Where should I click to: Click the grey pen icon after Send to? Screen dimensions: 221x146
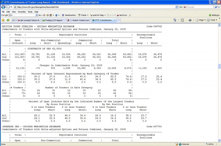coord(130,15)
